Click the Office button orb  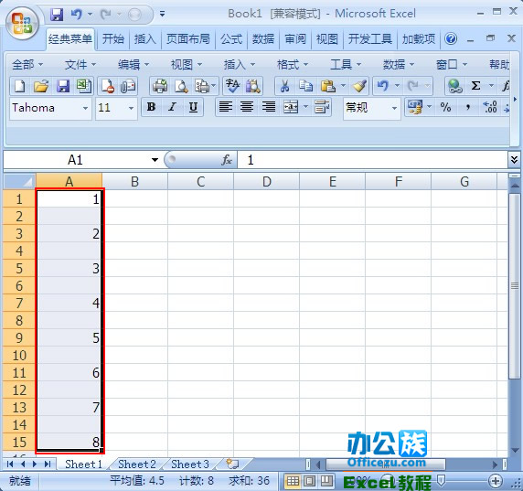22,24
